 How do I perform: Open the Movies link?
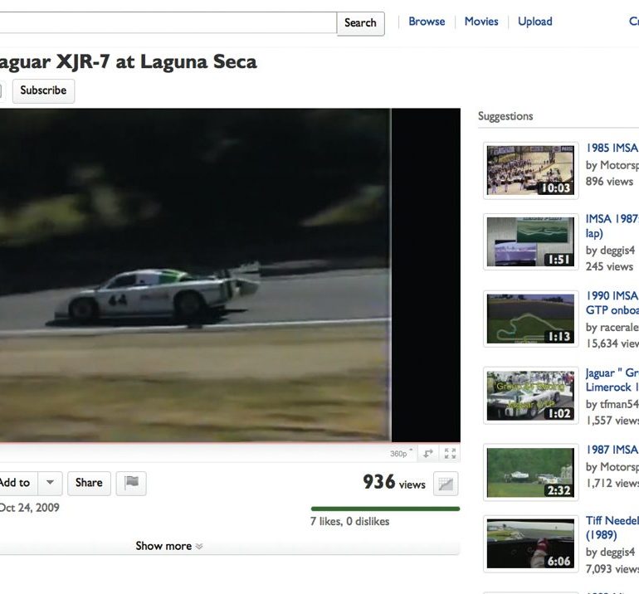pyautogui.click(x=481, y=22)
